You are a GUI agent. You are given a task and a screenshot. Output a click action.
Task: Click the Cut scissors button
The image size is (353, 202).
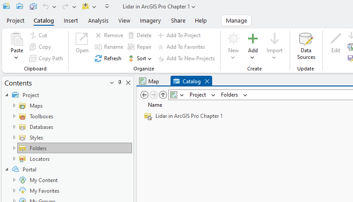click(38, 35)
